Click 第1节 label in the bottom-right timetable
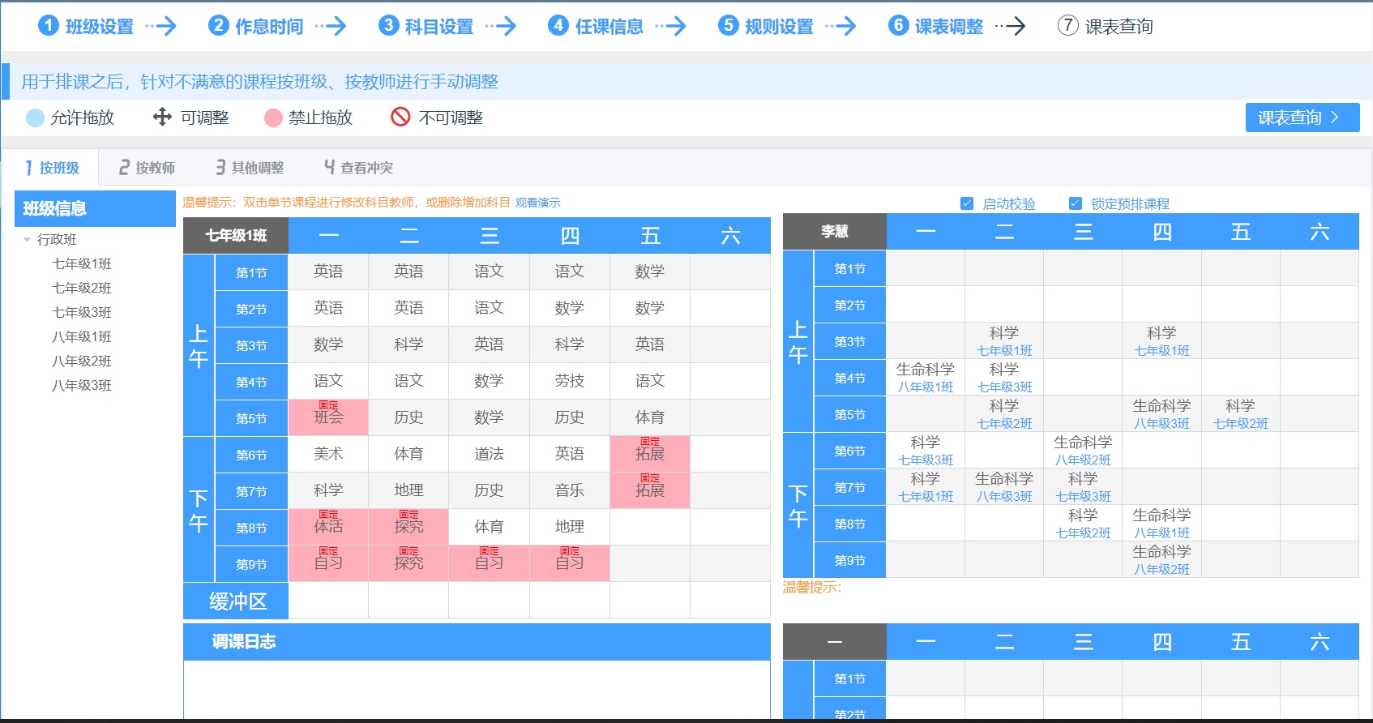This screenshot has width=1373, height=723. 850,678
